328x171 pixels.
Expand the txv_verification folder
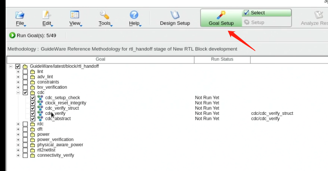click(18, 87)
